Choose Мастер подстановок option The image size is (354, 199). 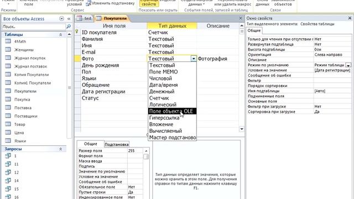pyautogui.click(x=172, y=137)
